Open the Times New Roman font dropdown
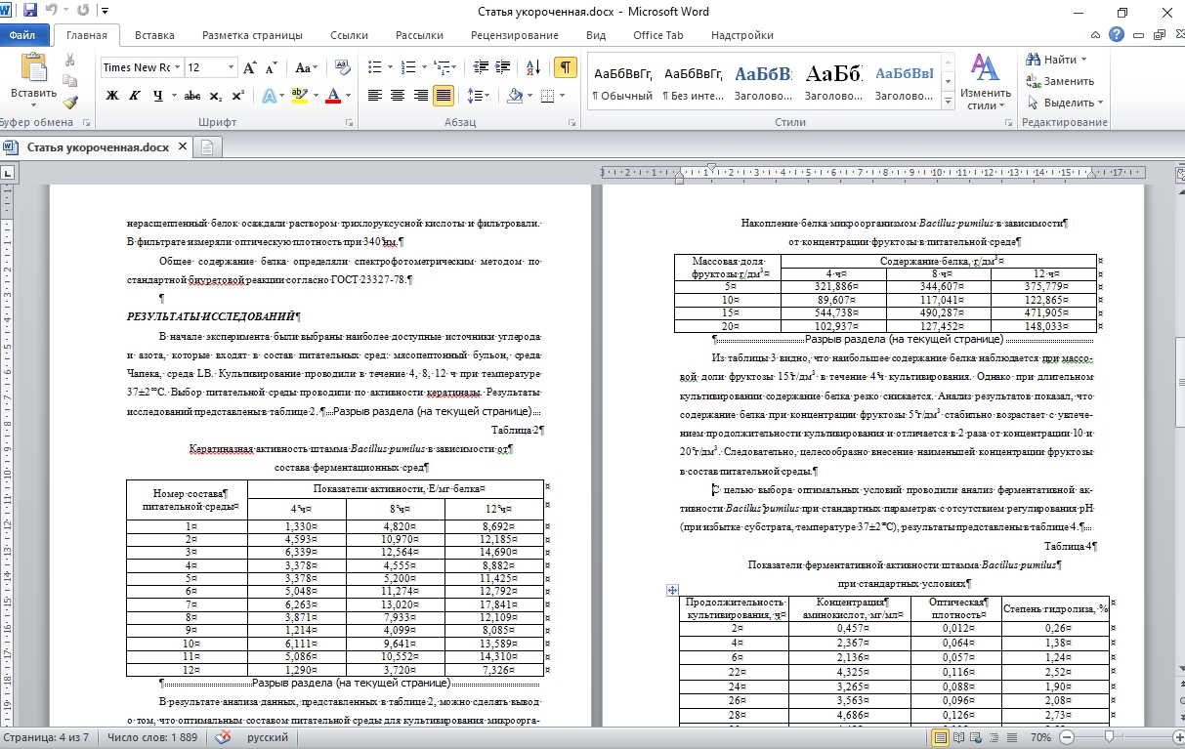Screen dimensions: 1185x749 point(178,68)
